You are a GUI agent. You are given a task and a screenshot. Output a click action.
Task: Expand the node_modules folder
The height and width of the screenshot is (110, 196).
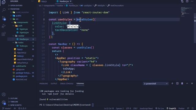[x=22, y=12]
